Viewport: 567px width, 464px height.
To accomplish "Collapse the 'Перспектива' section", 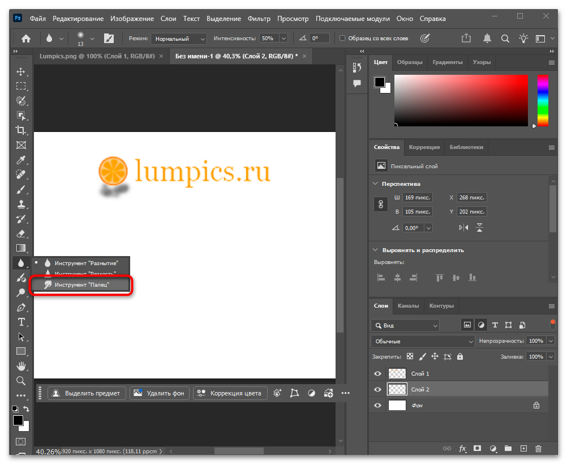I will click(375, 184).
